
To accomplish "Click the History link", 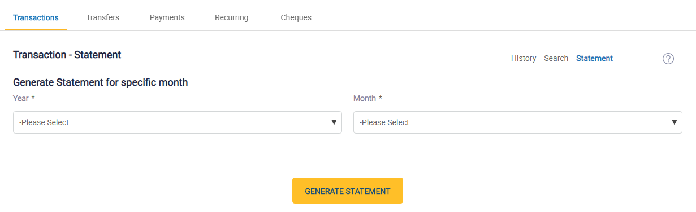I will point(524,58).
